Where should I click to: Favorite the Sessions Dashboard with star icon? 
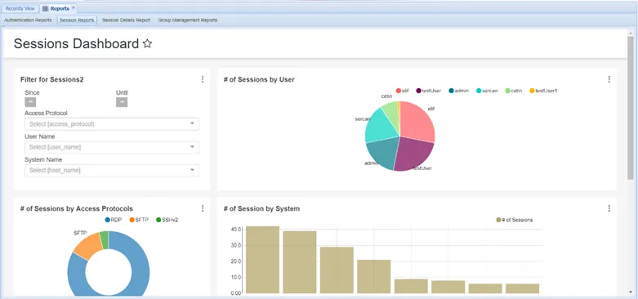click(147, 44)
